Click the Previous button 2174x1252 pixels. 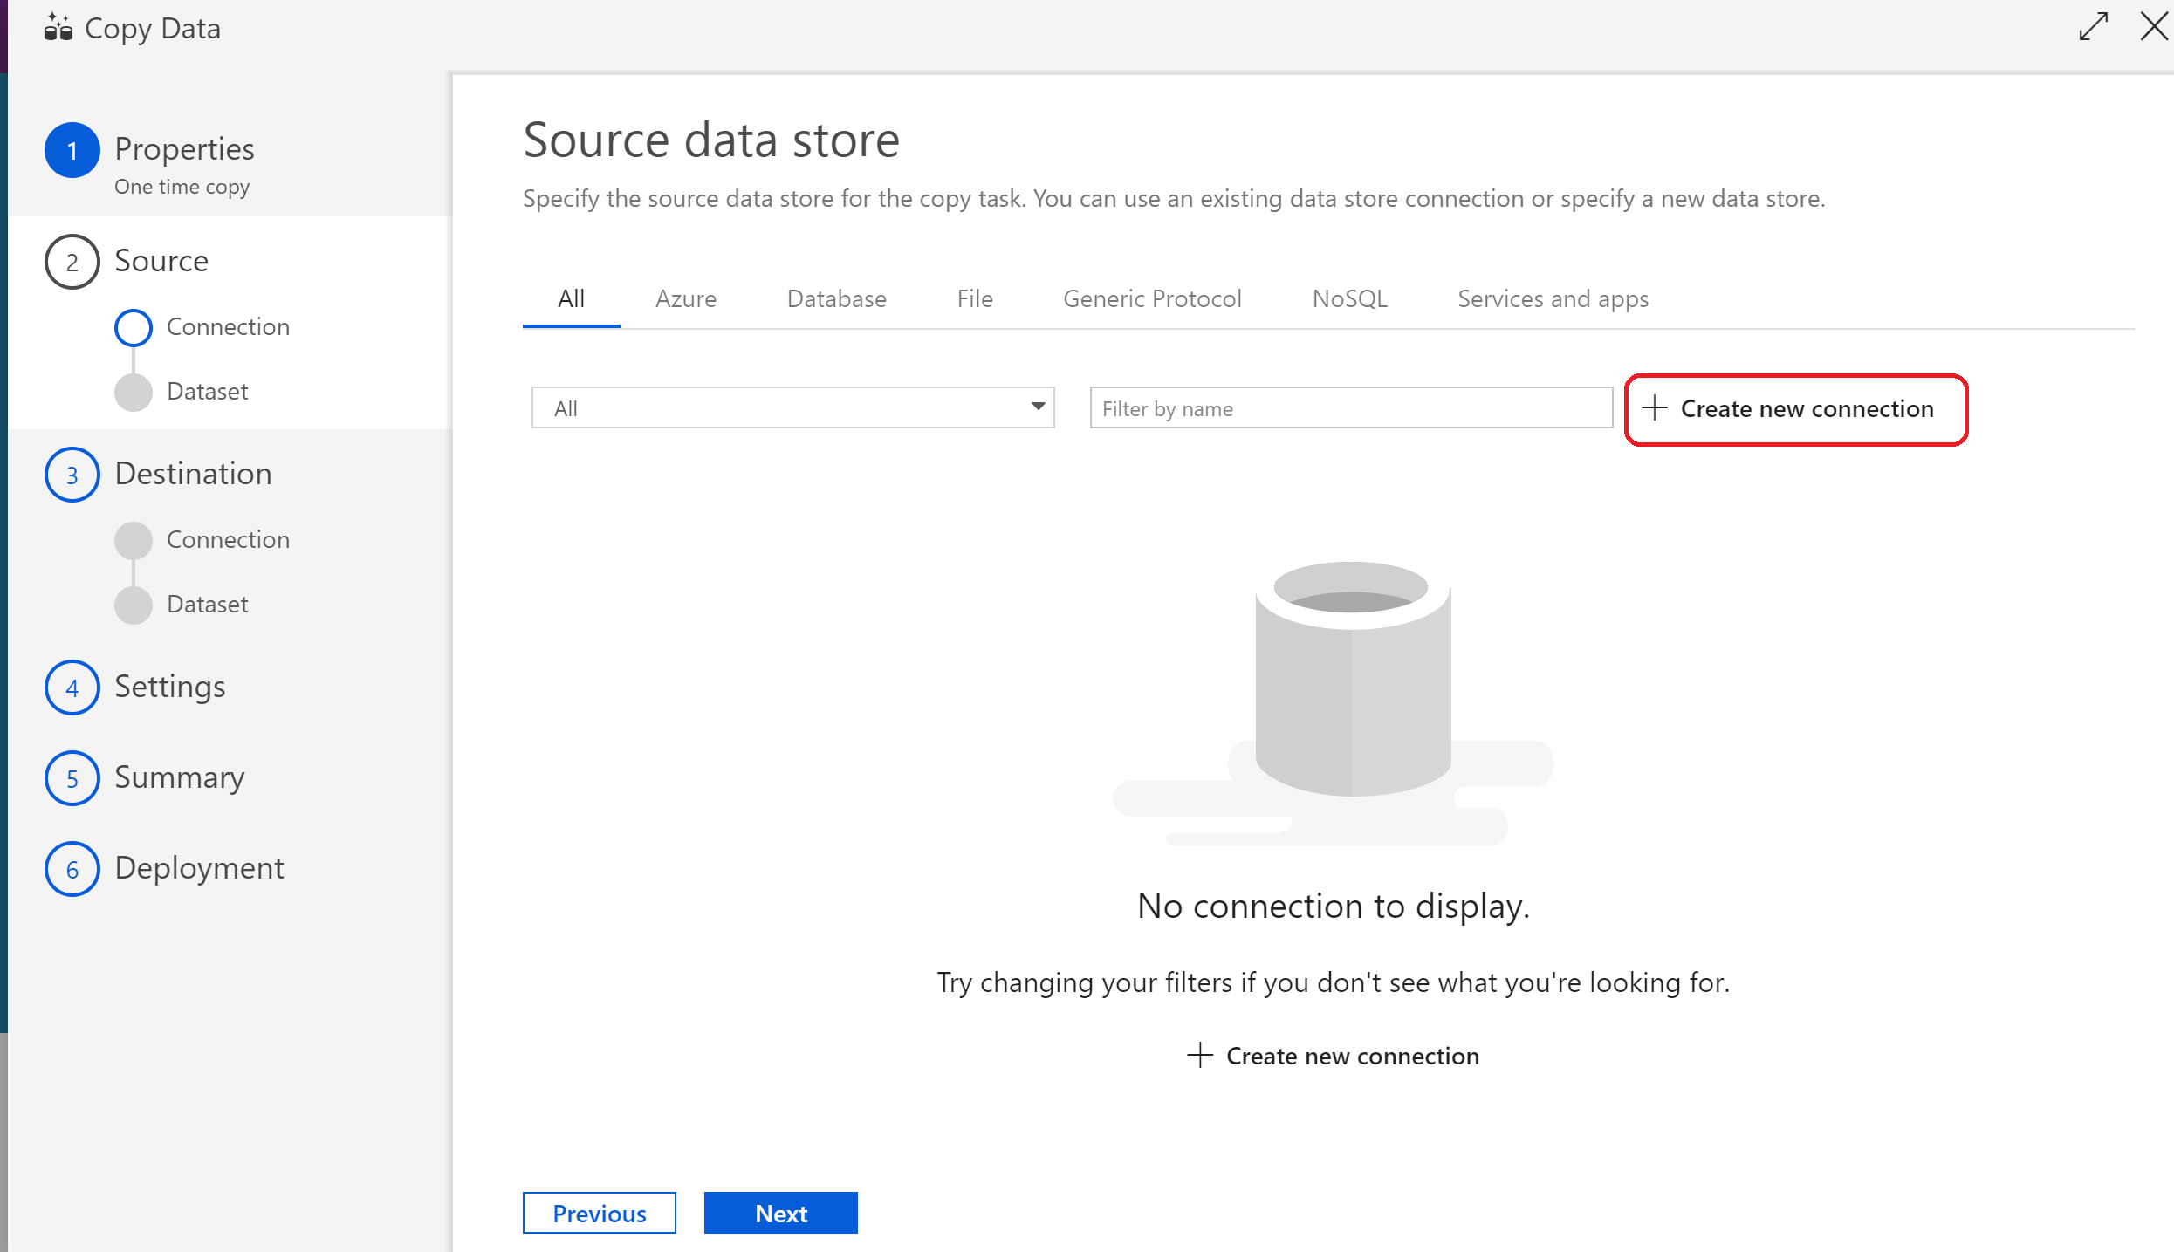tap(599, 1213)
